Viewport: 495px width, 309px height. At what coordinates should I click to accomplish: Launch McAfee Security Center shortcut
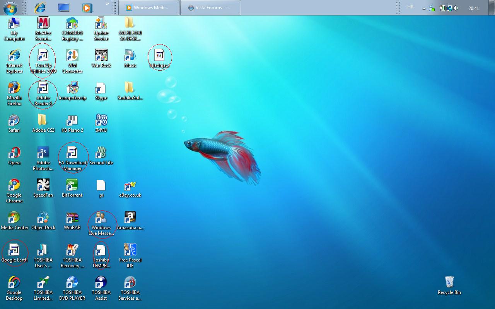tap(43, 29)
